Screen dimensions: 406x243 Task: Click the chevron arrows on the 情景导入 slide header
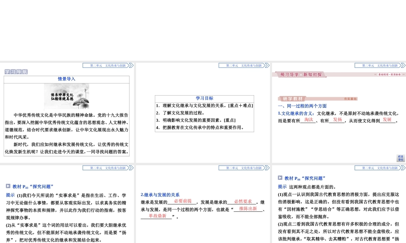click(x=131, y=66)
